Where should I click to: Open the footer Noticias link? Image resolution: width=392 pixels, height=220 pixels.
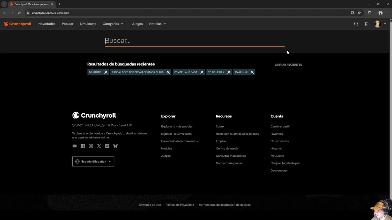point(167,148)
